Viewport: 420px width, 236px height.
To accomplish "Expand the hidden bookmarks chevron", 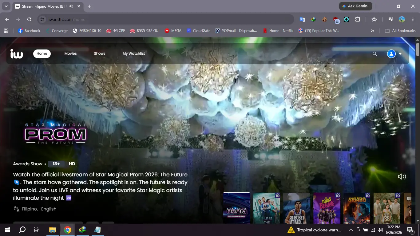I will click(x=373, y=31).
